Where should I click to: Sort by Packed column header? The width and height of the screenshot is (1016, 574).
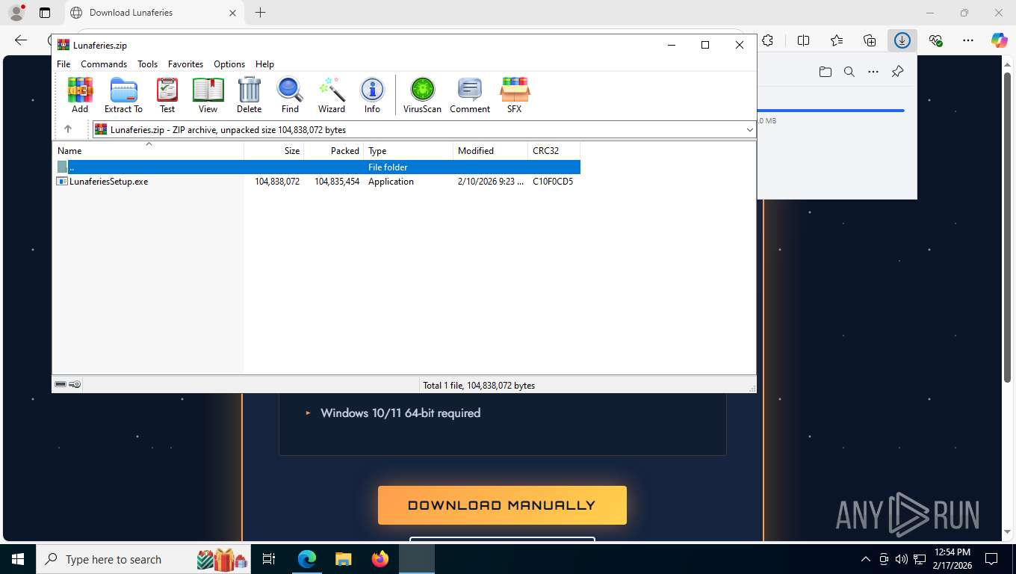click(x=334, y=150)
